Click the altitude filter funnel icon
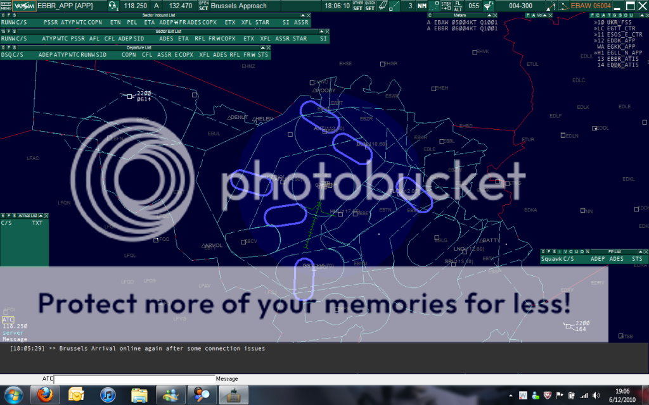The image size is (649, 405). [x=487, y=6]
